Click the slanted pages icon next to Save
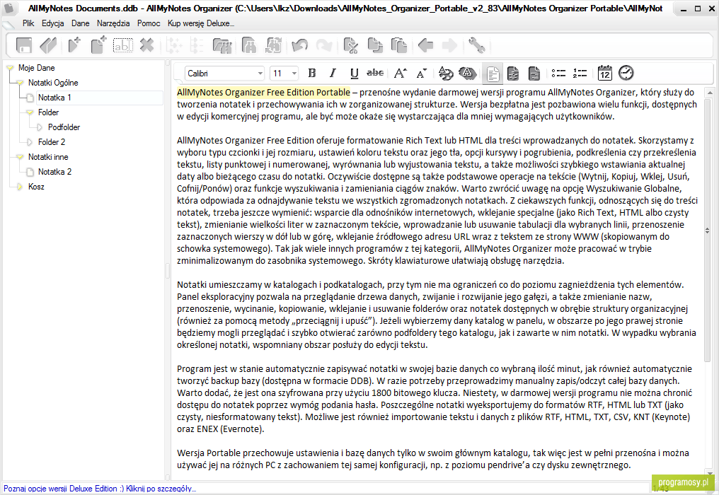 coord(48,45)
